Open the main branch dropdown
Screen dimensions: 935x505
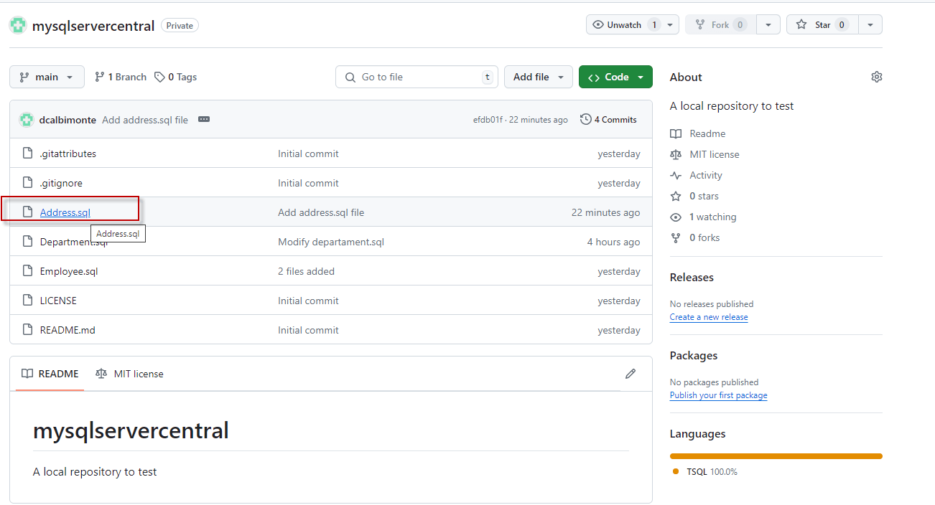pyautogui.click(x=47, y=77)
